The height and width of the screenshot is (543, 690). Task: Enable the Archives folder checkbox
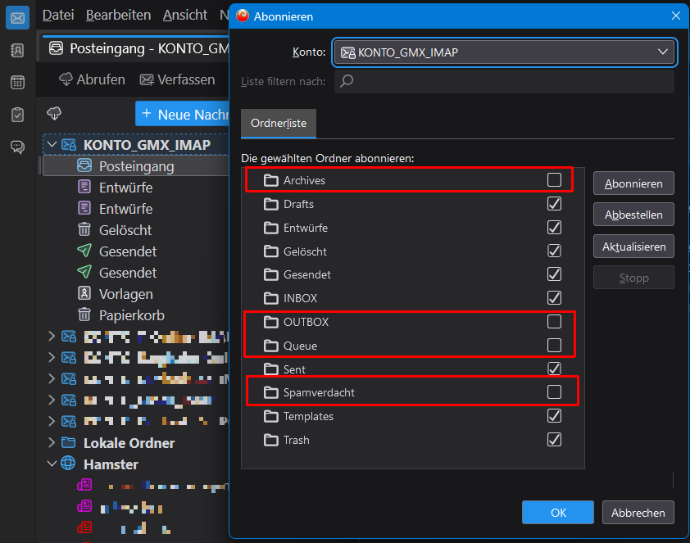click(554, 180)
